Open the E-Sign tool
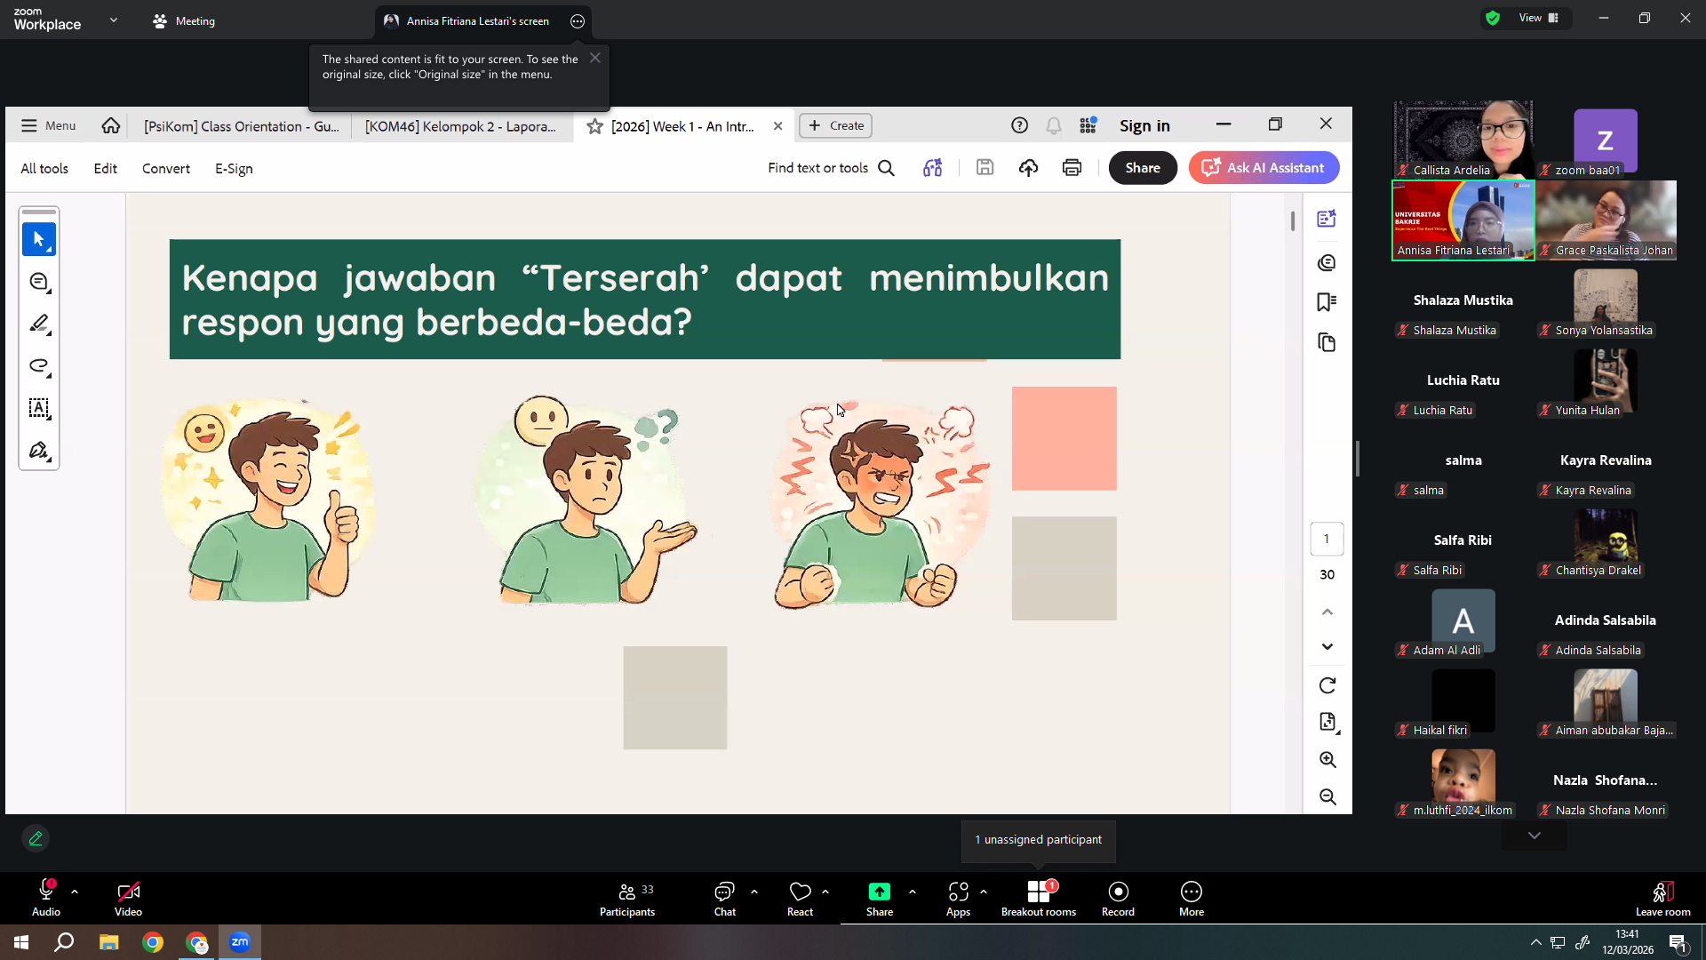The width and height of the screenshot is (1706, 960). pyautogui.click(x=234, y=168)
